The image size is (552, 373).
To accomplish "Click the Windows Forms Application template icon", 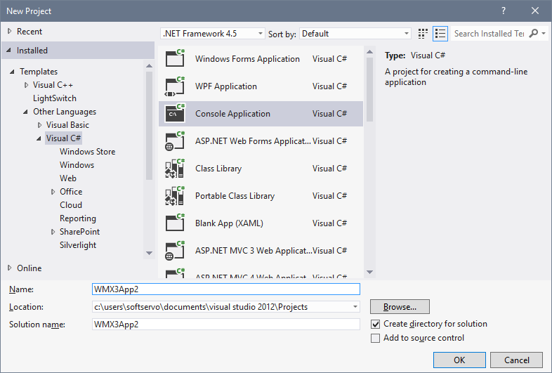I will click(175, 58).
